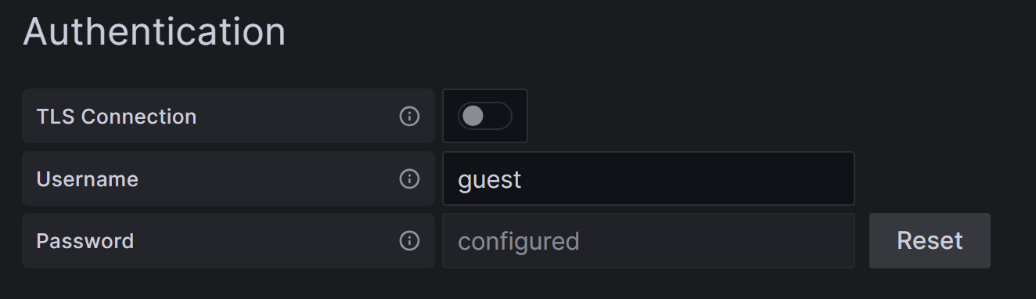Click the empty space after guest in Username
The width and height of the screenshot is (1036, 299).
click(689, 179)
